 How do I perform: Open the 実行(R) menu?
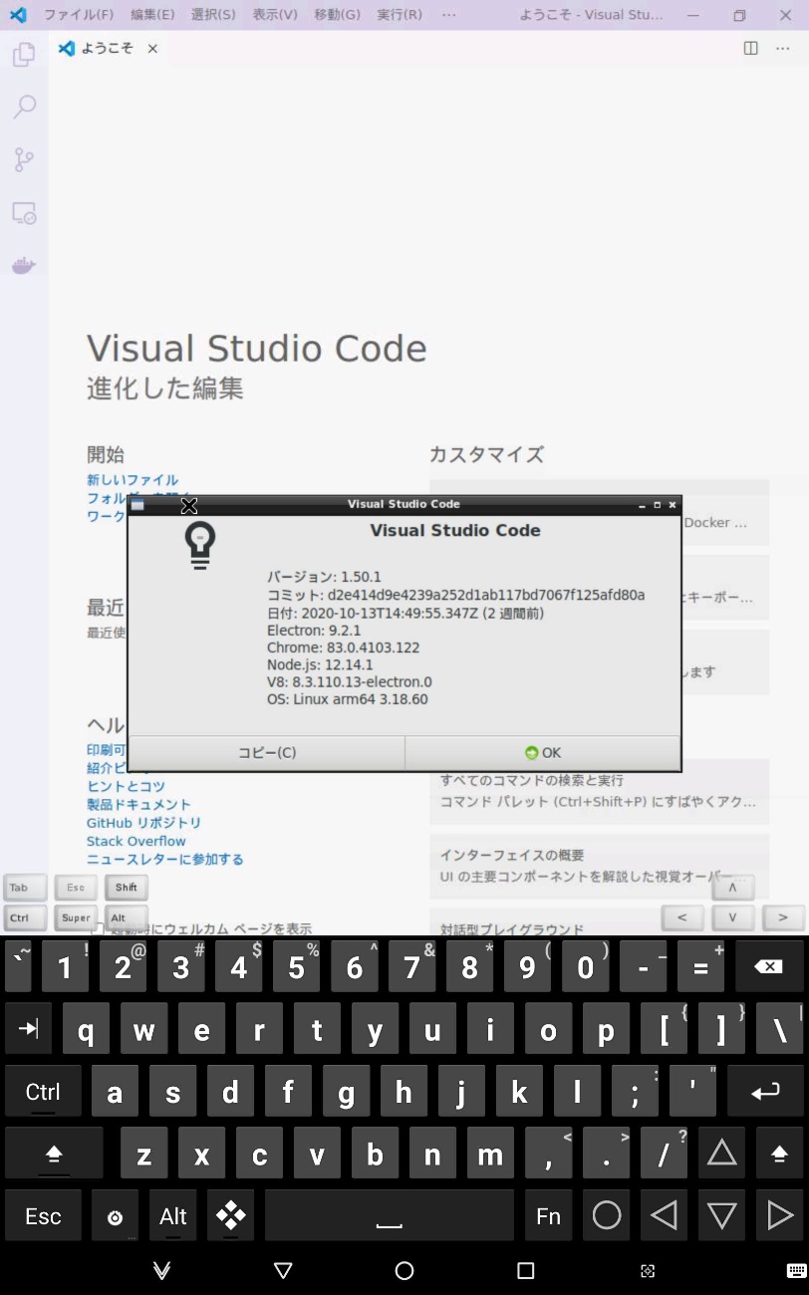(400, 15)
